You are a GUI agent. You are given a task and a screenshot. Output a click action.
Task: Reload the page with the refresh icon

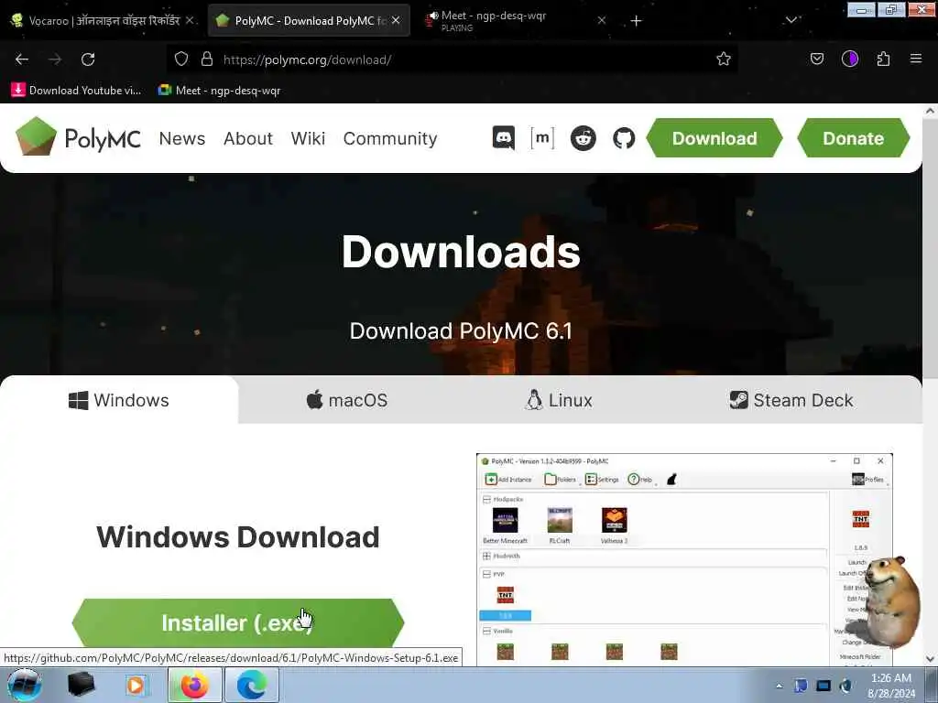(x=88, y=59)
